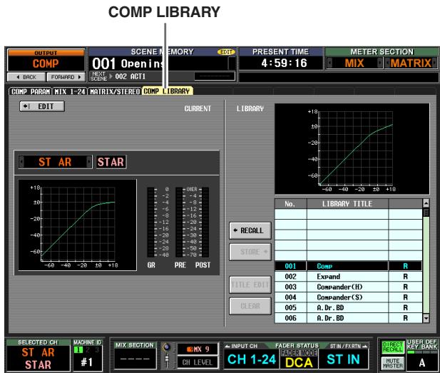The image size is (440, 373).
Task: Toggle FADER MODE DCA
Action: point(299,359)
